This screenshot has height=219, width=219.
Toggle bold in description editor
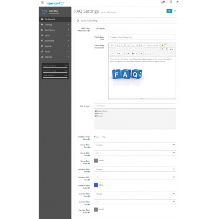(117, 46)
